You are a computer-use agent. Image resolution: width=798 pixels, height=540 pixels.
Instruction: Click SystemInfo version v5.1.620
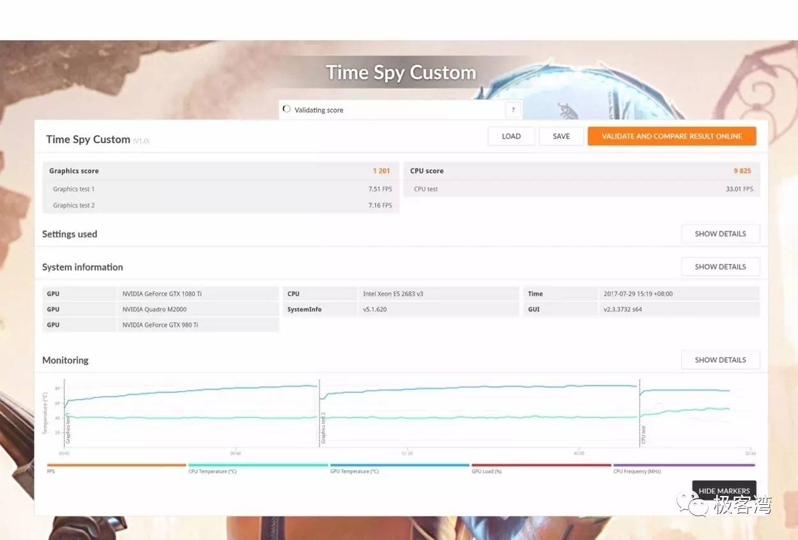[374, 310]
